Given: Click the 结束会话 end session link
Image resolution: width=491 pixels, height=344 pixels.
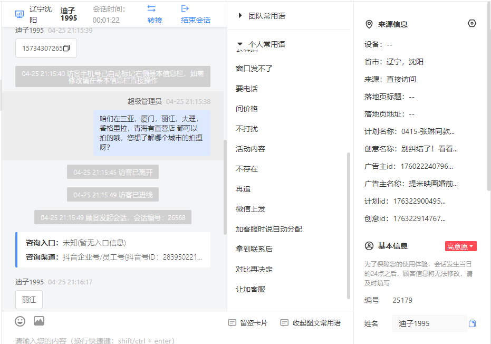Looking at the screenshot, I should tap(196, 20).
